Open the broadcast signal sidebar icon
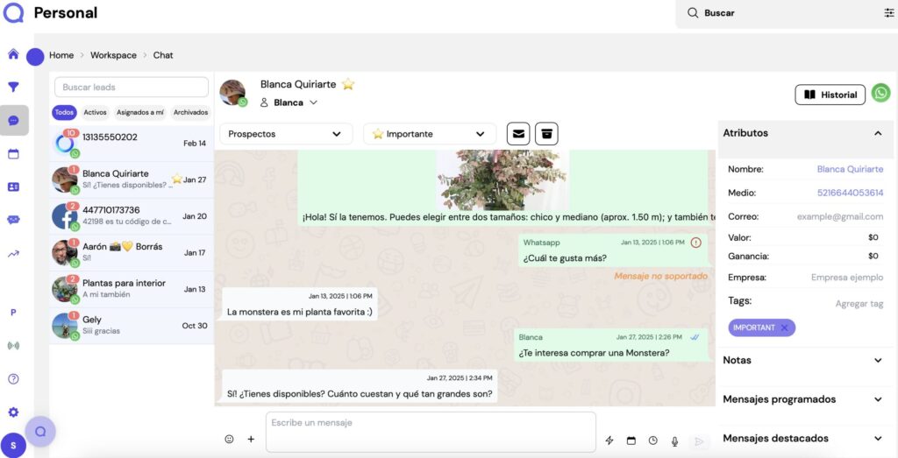 pyautogui.click(x=13, y=345)
